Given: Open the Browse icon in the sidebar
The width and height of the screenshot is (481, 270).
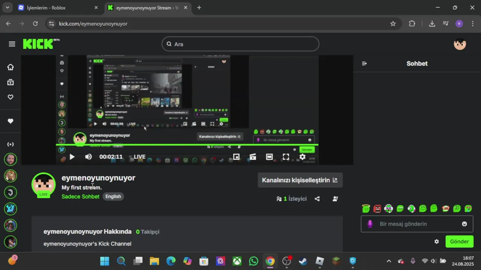Looking at the screenshot, I should [11, 82].
